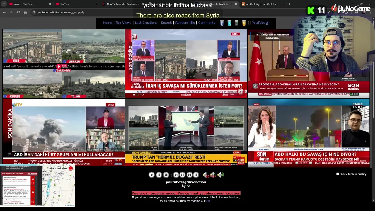The height and width of the screenshot is (211, 375).
Task: Click the Stop all videos button
Action: [166, 175]
